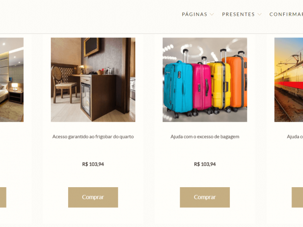Screen dimensions: 303x227
Task: Click Comprar under the excess baggage gift
Action: pyautogui.click(x=205, y=197)
